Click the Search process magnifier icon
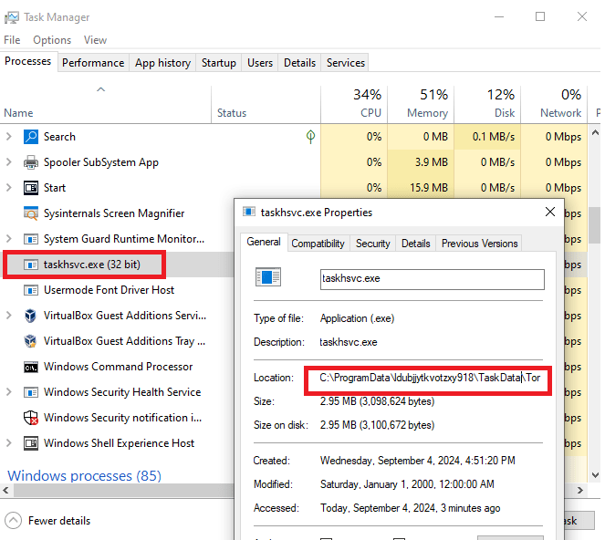605x540 pixels. pos(30,137)
